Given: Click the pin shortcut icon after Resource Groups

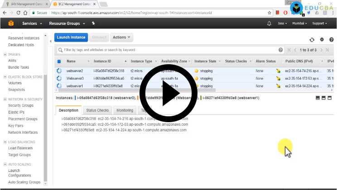Looking at the screenshot, I should [x=93, y=23].
